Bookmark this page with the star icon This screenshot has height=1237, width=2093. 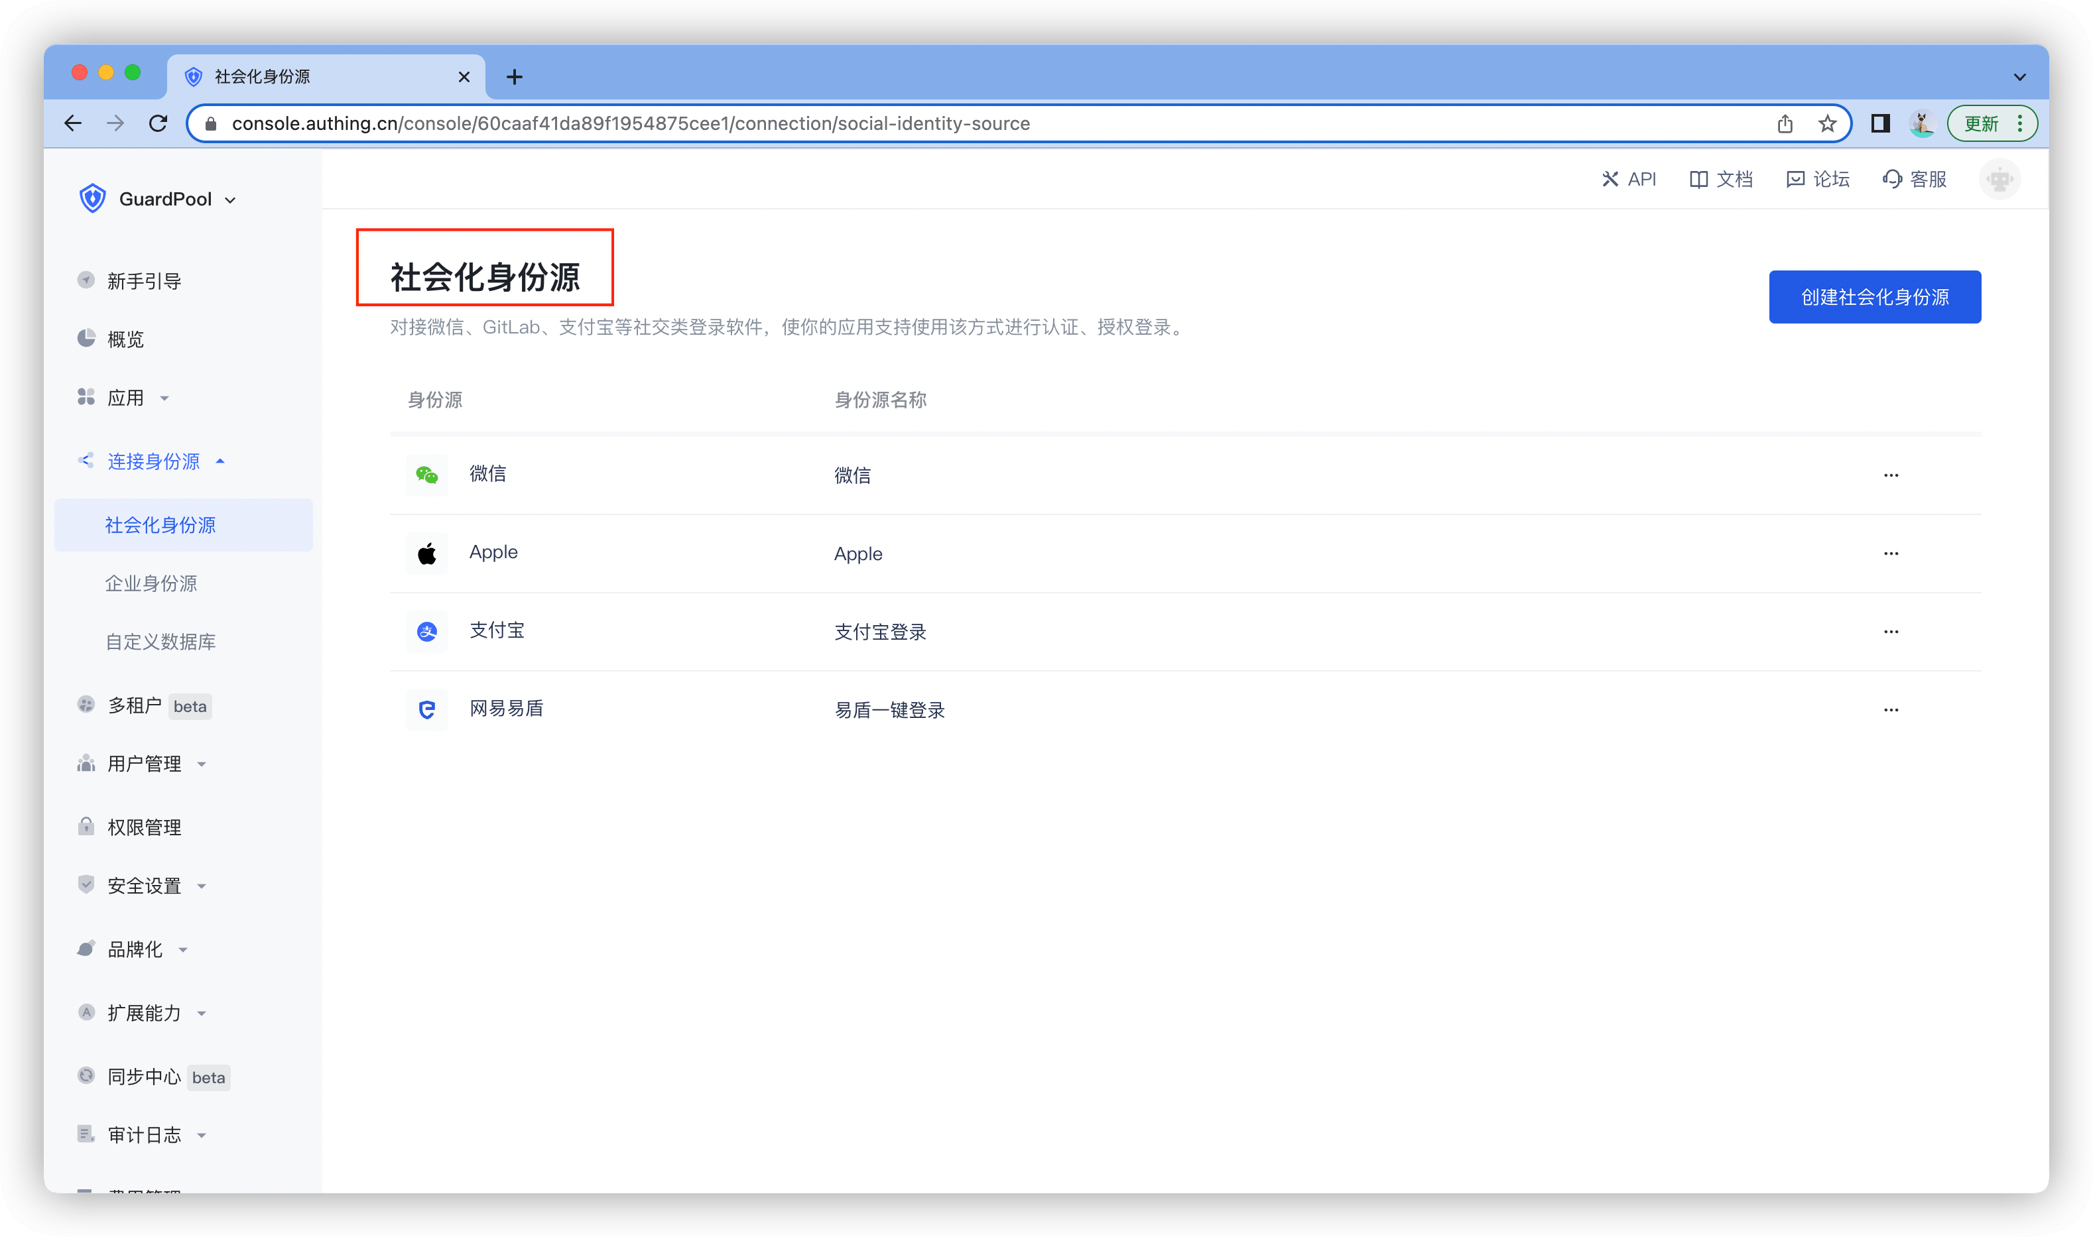tap(1827, 124)
